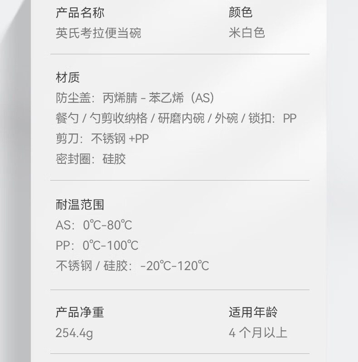
Task: Click the divider line above the 产品净重 label
Action: coord(179,290)
